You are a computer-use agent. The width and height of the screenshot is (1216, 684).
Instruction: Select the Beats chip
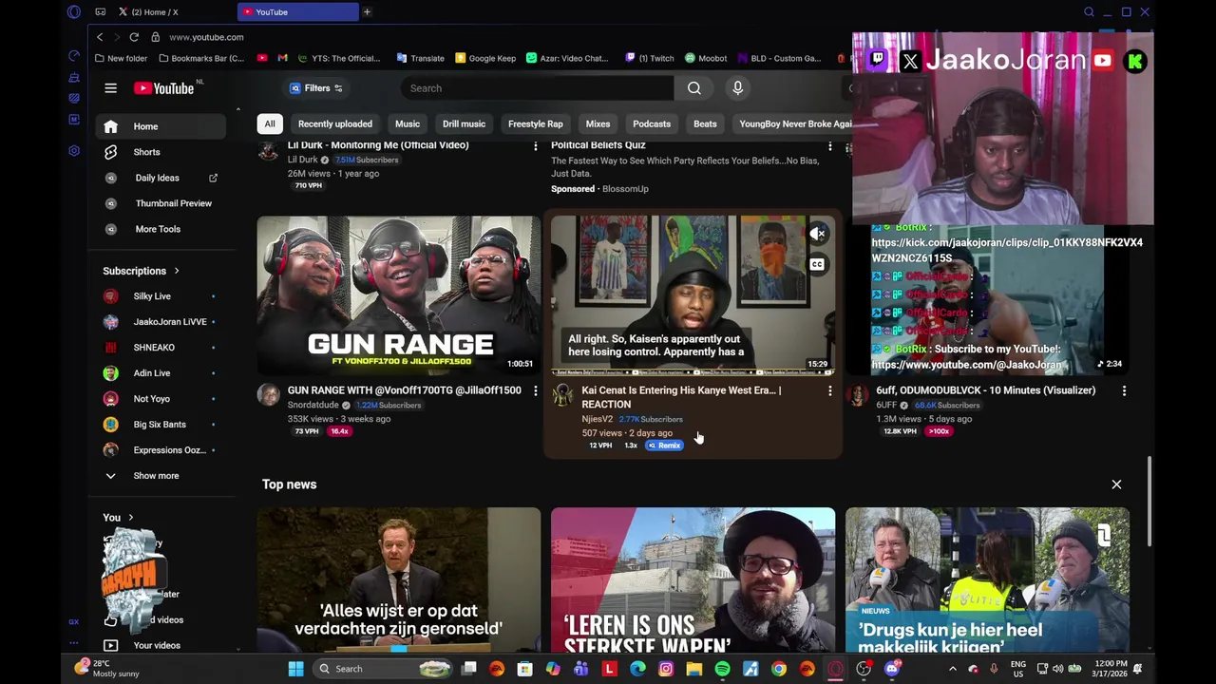705,123
